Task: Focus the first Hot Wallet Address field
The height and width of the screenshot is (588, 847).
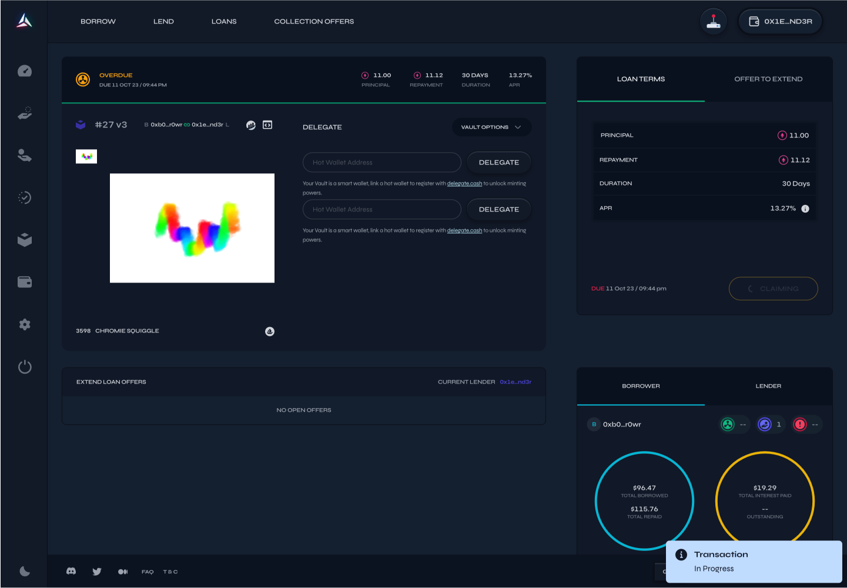Action: tap(382, 162)
